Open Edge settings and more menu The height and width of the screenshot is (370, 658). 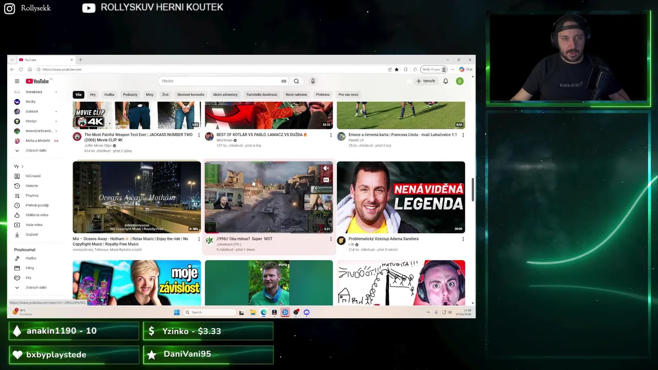(x=452, y=69)
